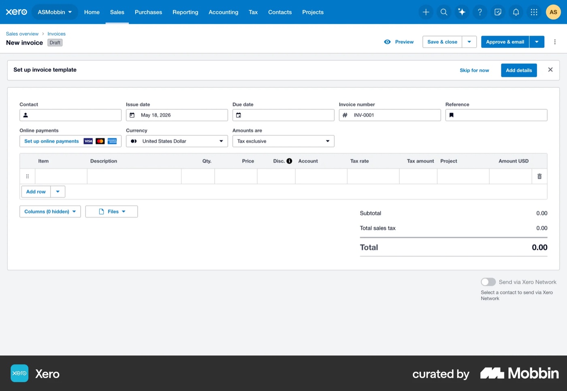Open the sparkle AI assistant icon
Image resolution: width=567 pixels, height=391 pixels.
[462, 12]
